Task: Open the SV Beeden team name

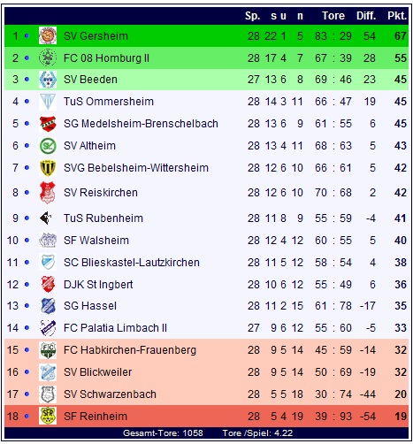Action: (90, 80)
